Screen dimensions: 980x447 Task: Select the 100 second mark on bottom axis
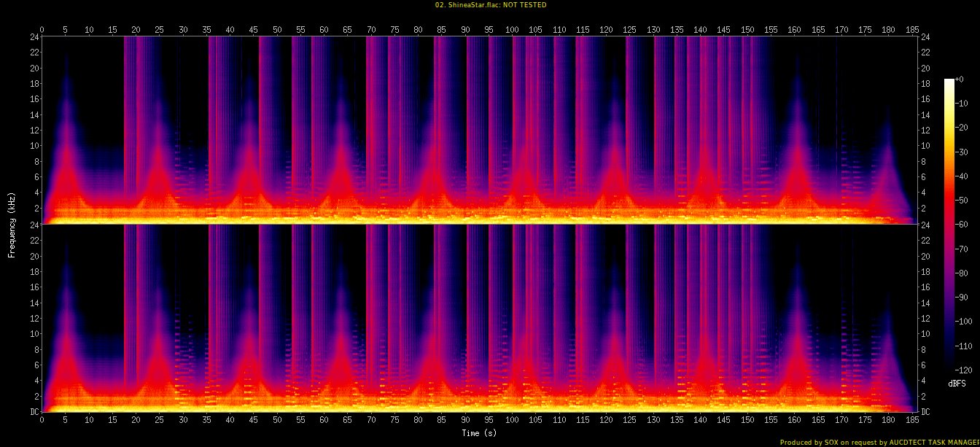512,420
